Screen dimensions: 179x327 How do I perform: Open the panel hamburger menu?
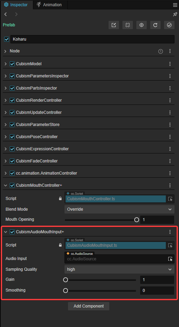[175, 5]
